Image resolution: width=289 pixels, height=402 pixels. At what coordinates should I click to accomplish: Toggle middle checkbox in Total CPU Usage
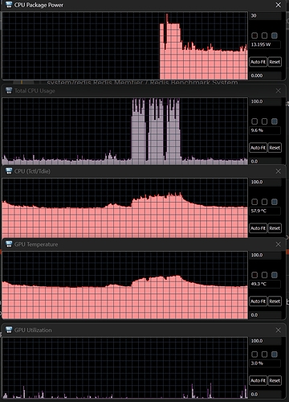tap(264, 121)
